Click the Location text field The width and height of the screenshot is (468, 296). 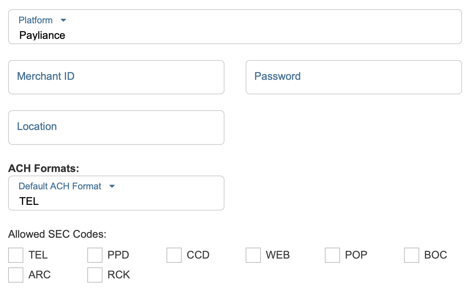click(x=116, y=127)
